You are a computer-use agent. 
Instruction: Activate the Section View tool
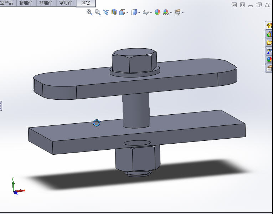tap(114, 12)
